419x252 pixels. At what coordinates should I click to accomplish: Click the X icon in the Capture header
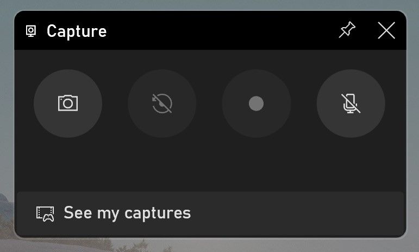click(386, 30)
